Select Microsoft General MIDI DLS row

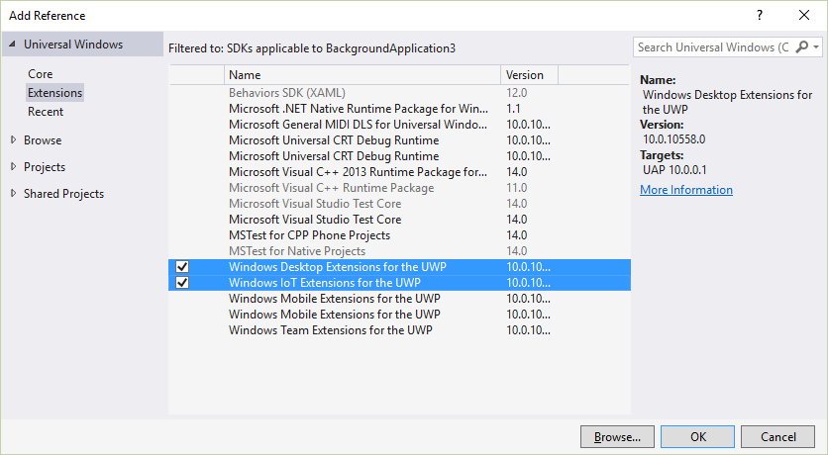(399, 125)
